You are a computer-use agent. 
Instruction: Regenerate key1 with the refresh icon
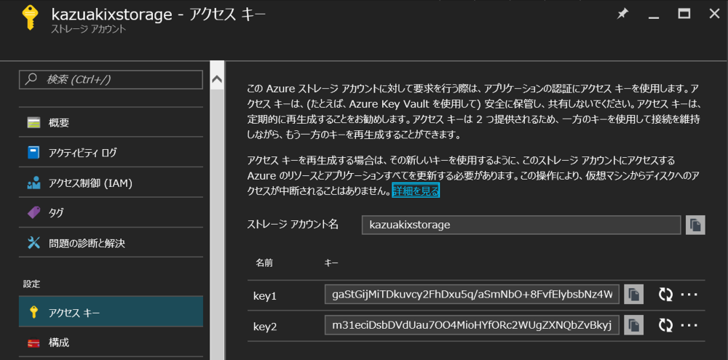(666, 294)
